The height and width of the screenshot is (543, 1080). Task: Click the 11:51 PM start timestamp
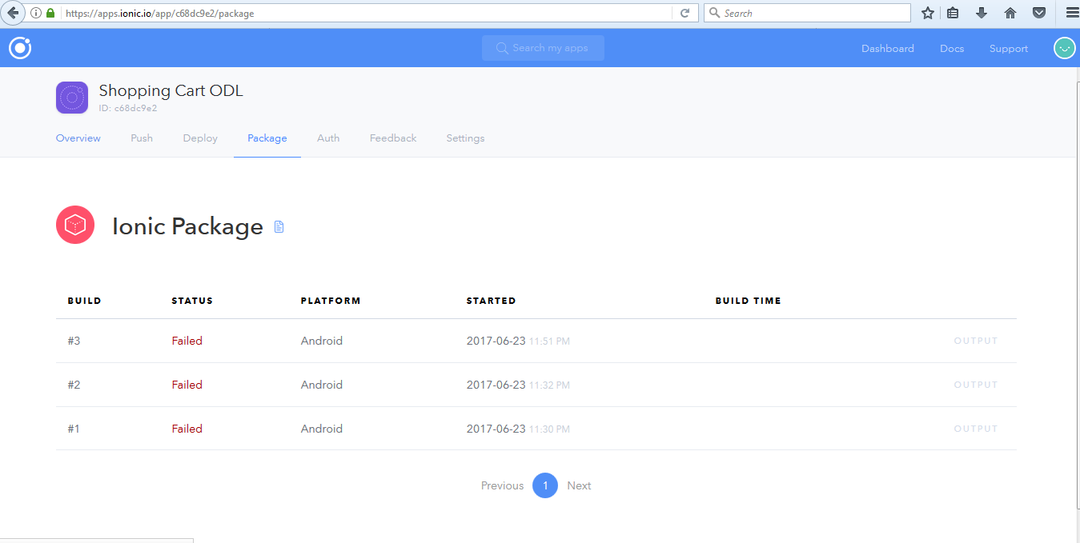tap(549, 341)
